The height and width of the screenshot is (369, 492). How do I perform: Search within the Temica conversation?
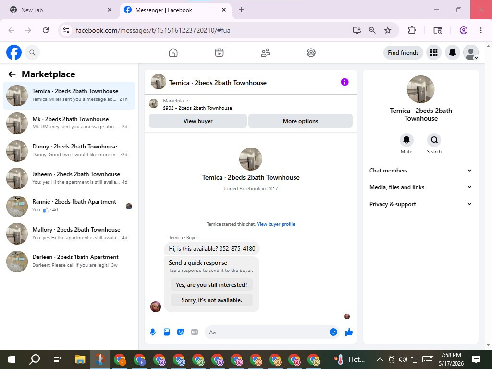(x=434, y=140)
